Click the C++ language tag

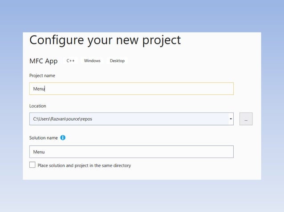[x=71, y=61]
